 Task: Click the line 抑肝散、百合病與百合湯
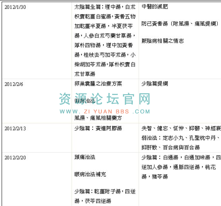pyautogui.click(x=171, y=148)
